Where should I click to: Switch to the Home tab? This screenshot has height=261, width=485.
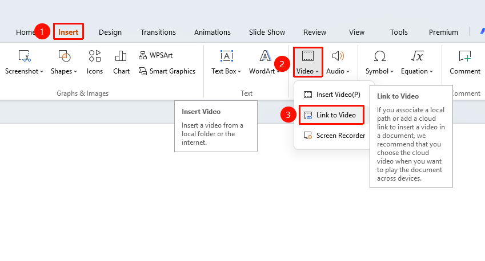[x=25, y=32]
